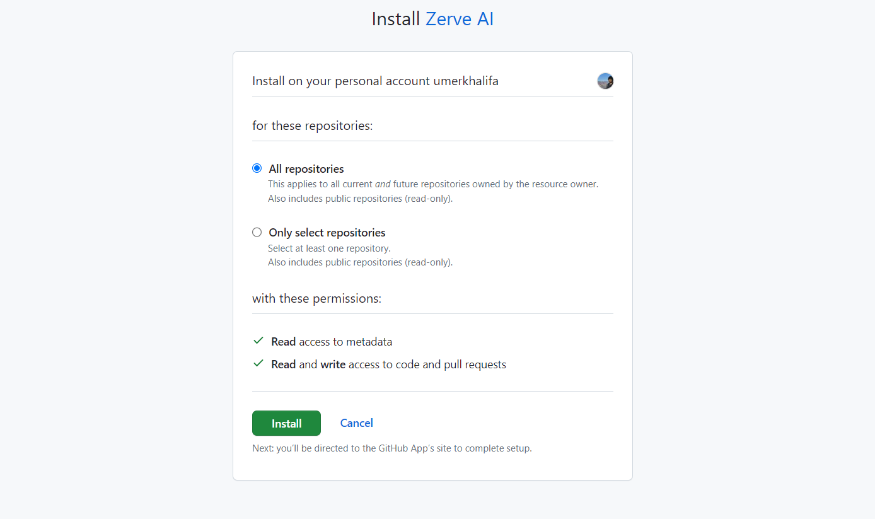Click the All repositories label text

click(x=306, y=169)
